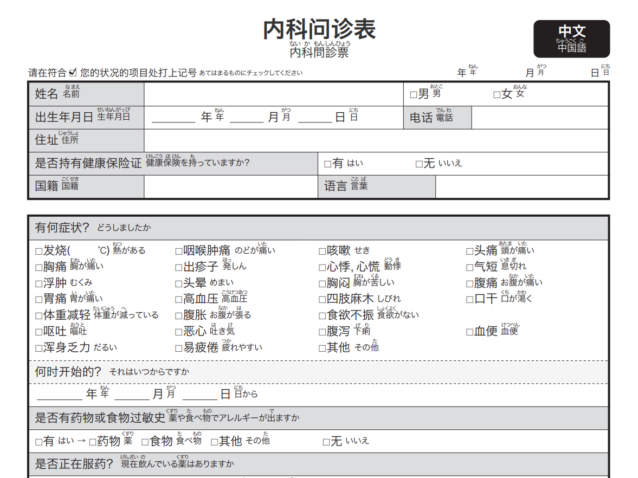The height and width of the screenshot is (478, 638).
Task: Check the 咳嗽 cough symptom box
Action: (x=323, y=251)
